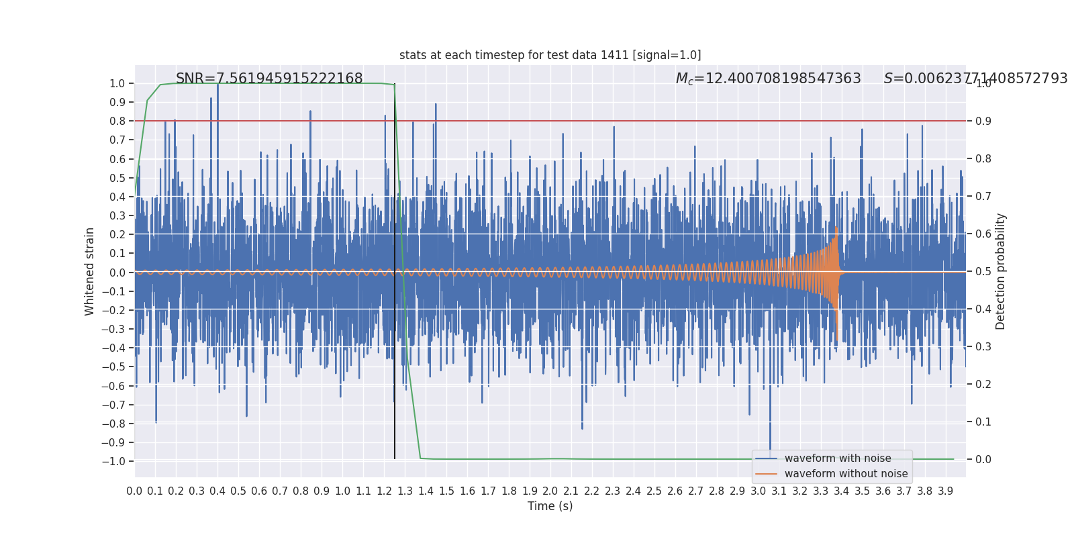Click the 3.9 tick on time axis

click(x=945, y=491)
